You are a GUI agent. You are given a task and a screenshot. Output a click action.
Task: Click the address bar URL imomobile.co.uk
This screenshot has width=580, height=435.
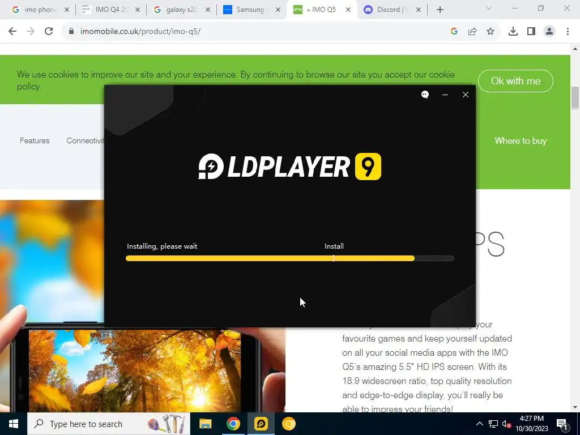click(x=140, y=32)
